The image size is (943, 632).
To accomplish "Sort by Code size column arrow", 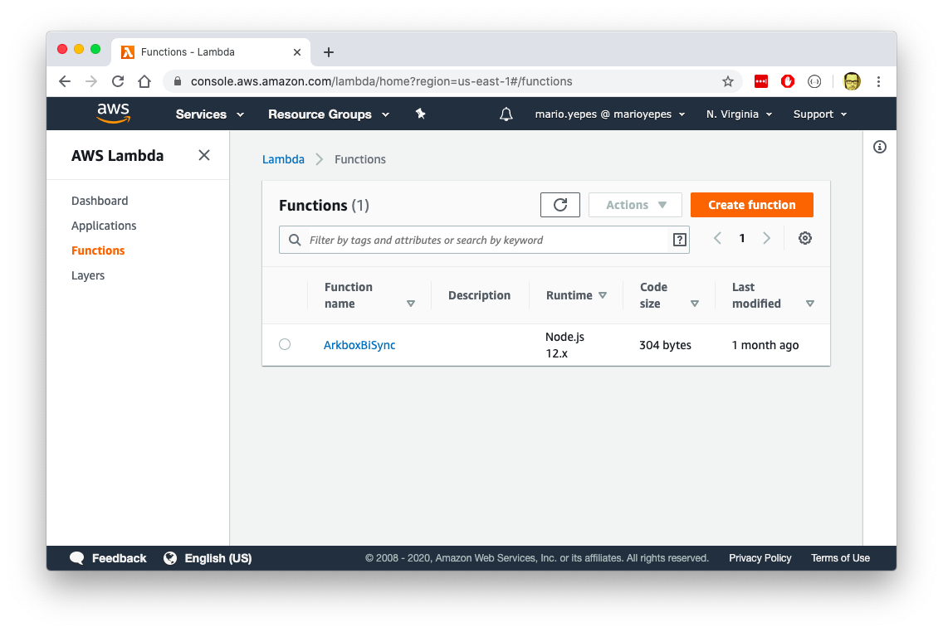I will pyautogui.click(x=695, y=304).
